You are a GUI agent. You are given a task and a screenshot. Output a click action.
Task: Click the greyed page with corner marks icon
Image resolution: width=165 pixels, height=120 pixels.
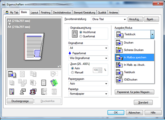pyautogui.click(x=22, y=74)
